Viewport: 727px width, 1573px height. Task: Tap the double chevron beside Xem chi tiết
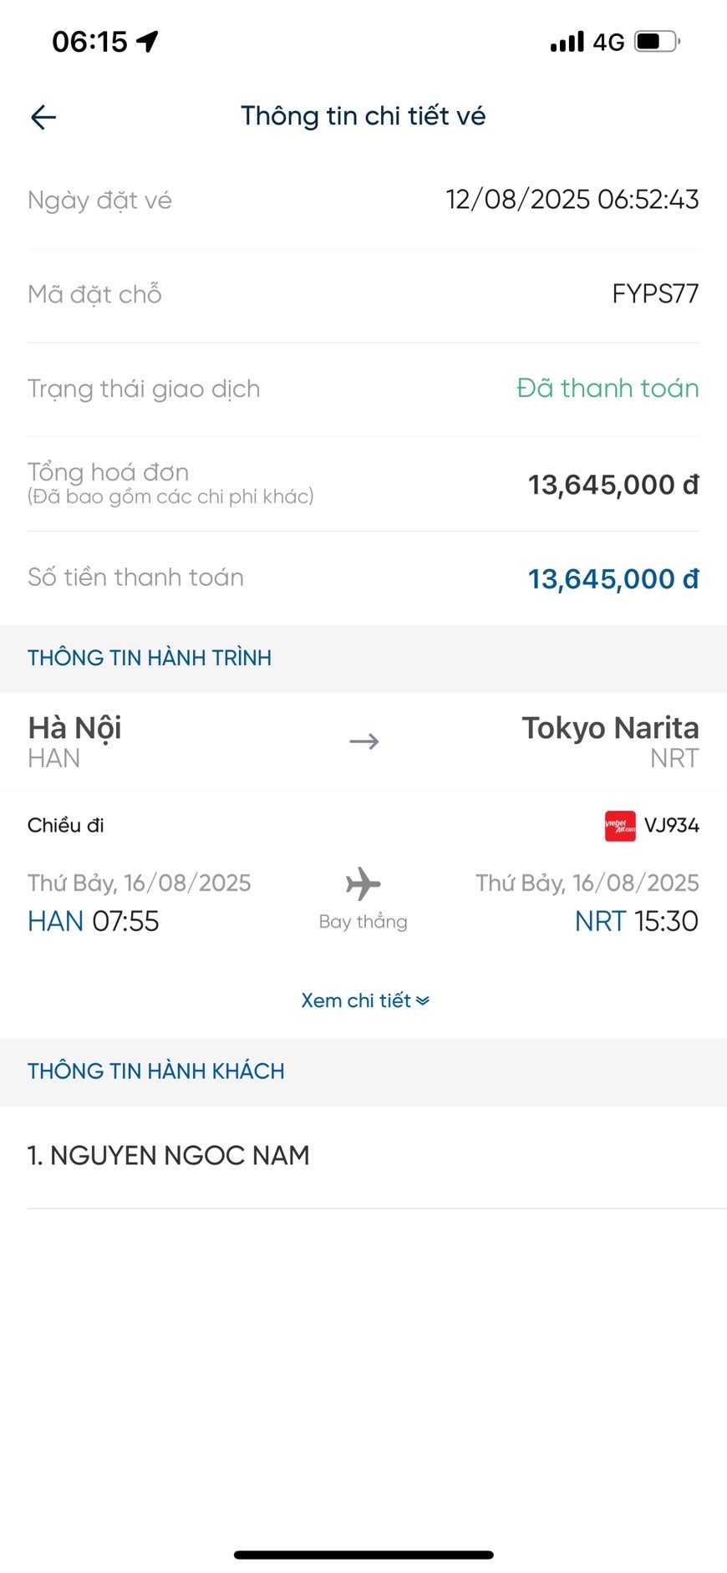pyautogui.click(x=423, y=1000)
